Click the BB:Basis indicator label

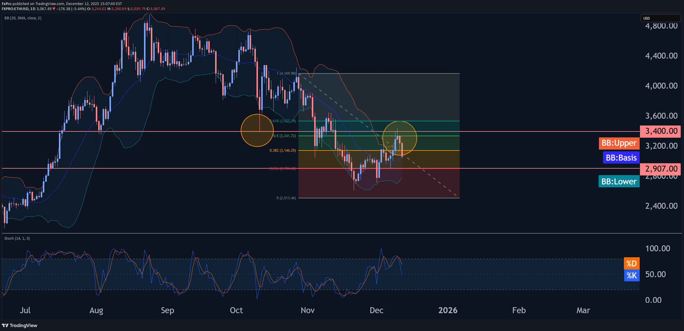coord(621,158)
